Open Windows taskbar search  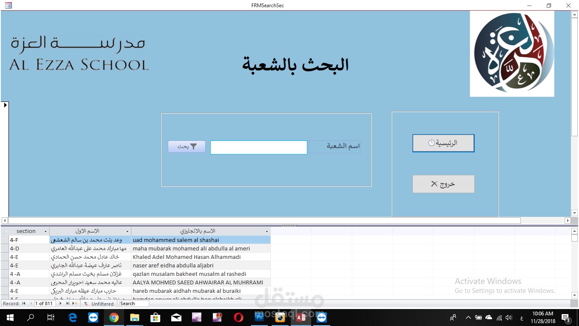pos(31,317)
